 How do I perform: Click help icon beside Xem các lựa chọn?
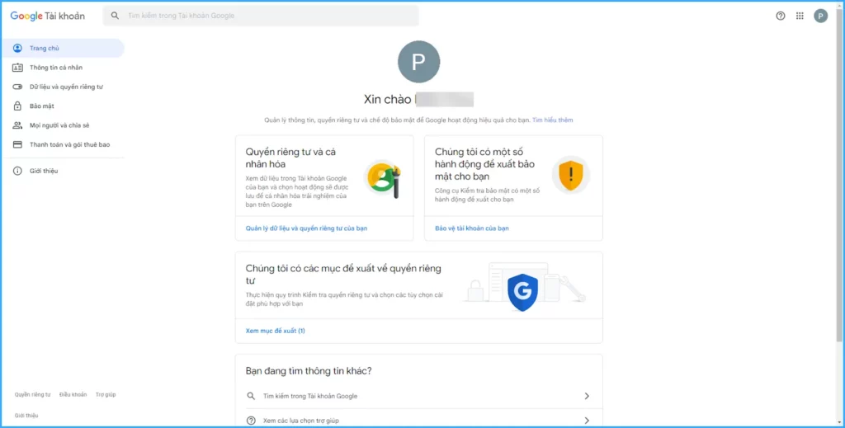[x=251, y=421]
